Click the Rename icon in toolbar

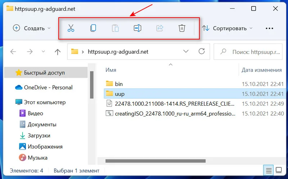click(x=138, y=28)
